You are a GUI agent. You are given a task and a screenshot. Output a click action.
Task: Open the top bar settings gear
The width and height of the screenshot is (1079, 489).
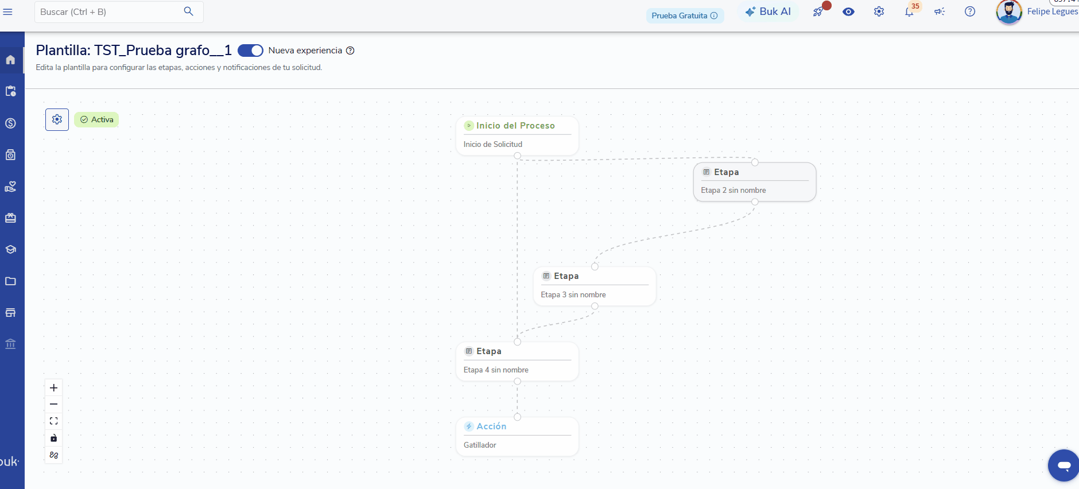tap(879, 11)
